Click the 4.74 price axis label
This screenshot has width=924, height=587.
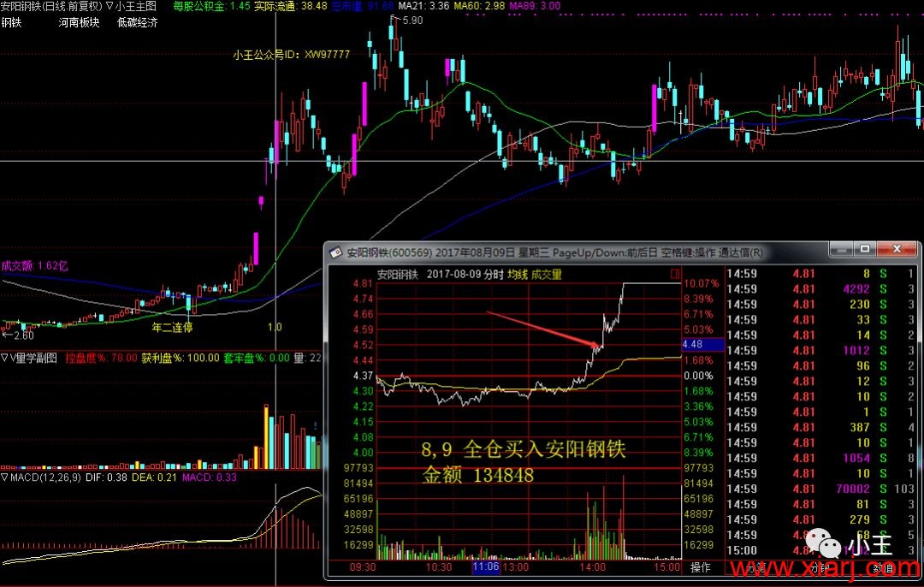tap(363, 299)
